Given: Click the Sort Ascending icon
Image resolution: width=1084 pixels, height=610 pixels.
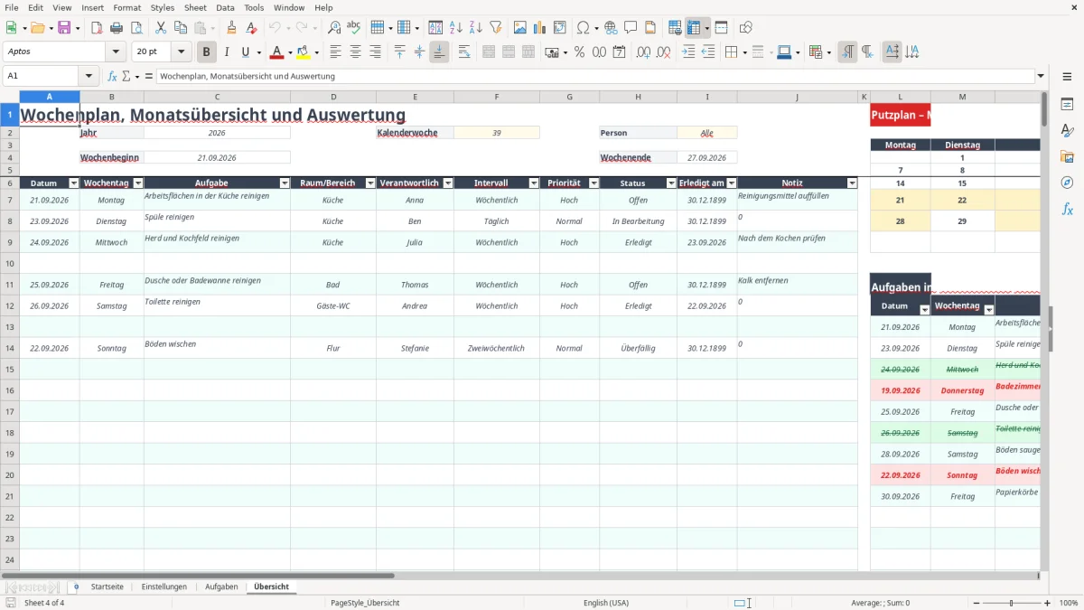Looking at the screenshot, I should (456, 28).
